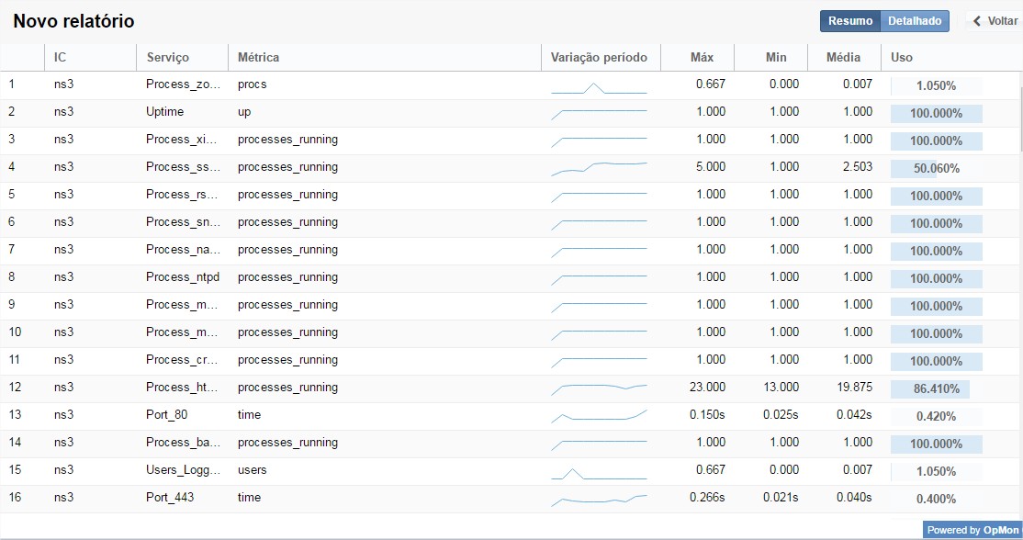
Task: Open the Port_80 time sparkline graph
Action: pyautogui.click(x=599, y=416)
